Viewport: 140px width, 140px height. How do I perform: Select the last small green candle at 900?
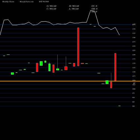tap(119, 106)
